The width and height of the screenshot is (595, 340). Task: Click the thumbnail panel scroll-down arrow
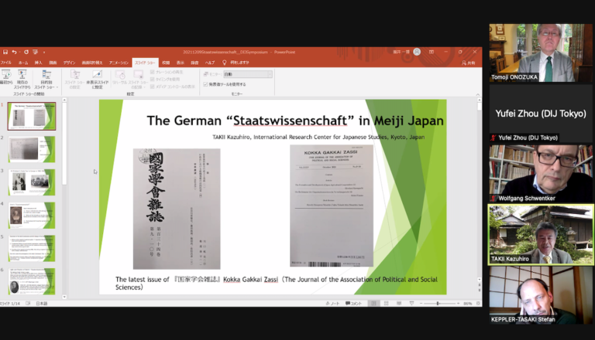click(x=64, y=297)
